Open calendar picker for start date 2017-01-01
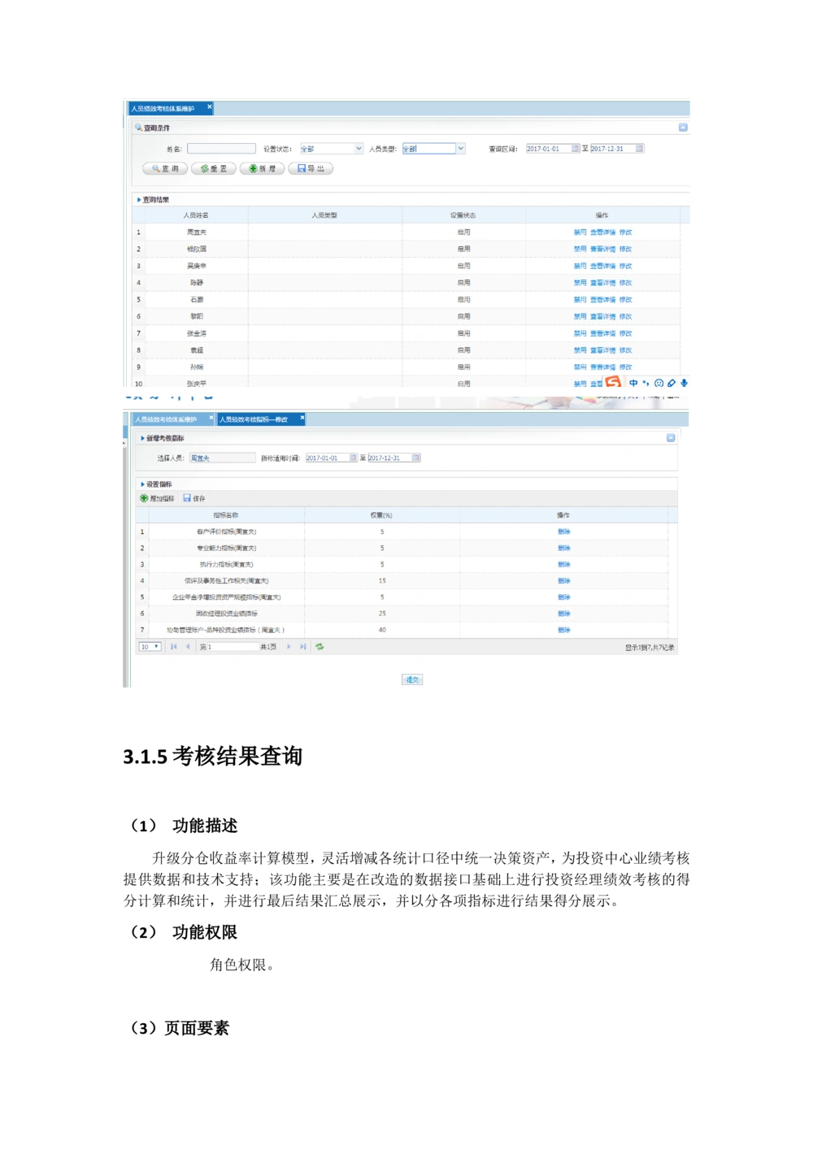The image size is (813, 1150). (576, 149)
